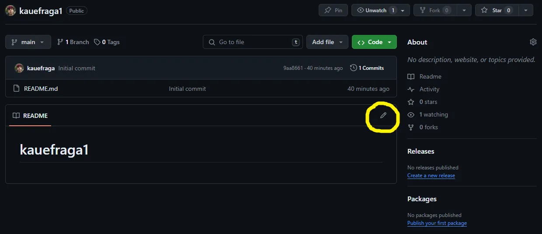Open the green Code dropdown

374,42
